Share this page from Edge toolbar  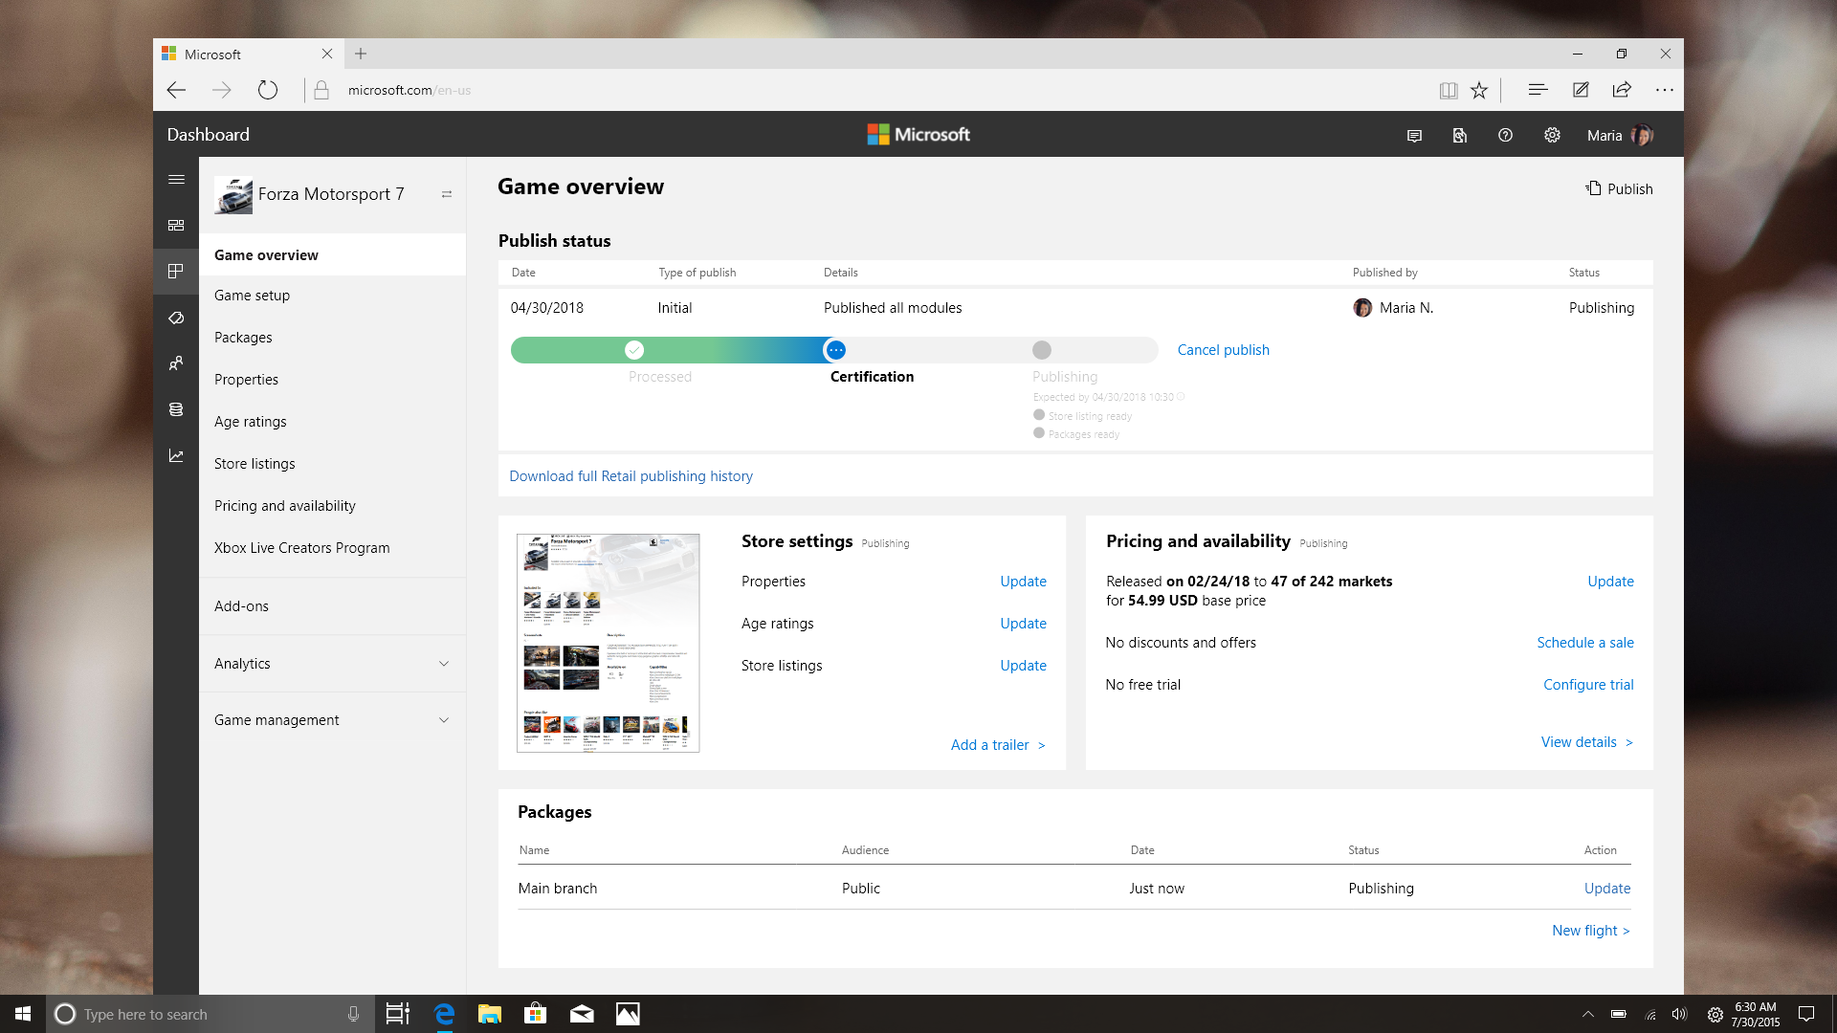point(1622,90)
